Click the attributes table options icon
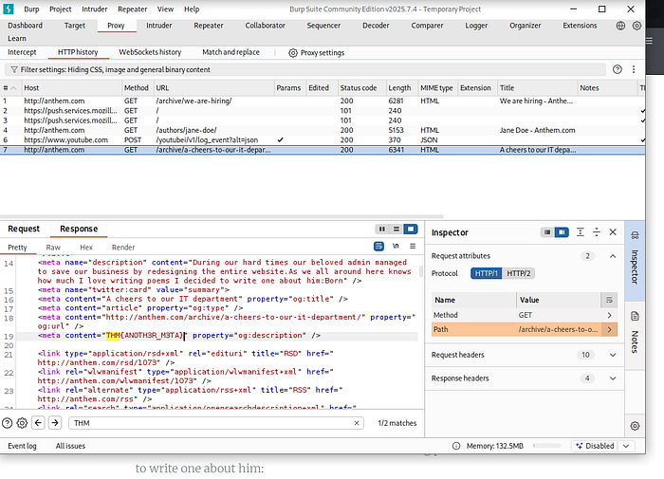The width and height of the screenshot is (664, 479). pos(609,300)
